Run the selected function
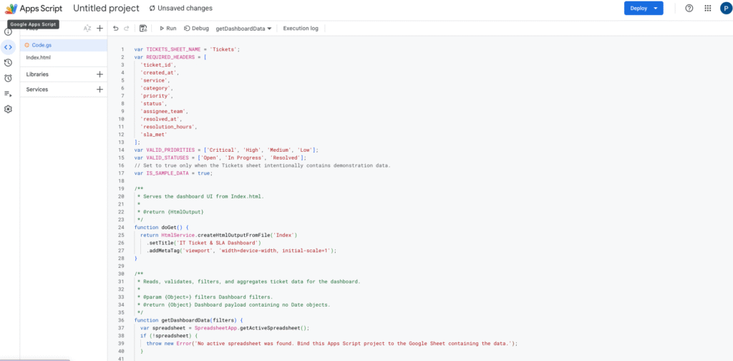733x361 pixels. click(x=168, y=29)
